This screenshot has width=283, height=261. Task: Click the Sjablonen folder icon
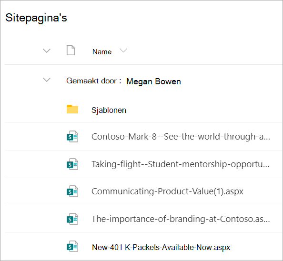(x=72, y=109)
